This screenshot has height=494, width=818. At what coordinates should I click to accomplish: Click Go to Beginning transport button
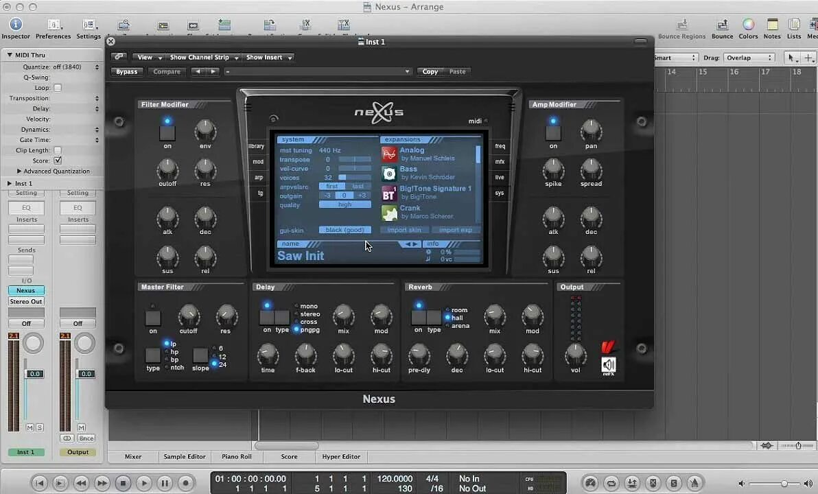(x=40, y=483)
